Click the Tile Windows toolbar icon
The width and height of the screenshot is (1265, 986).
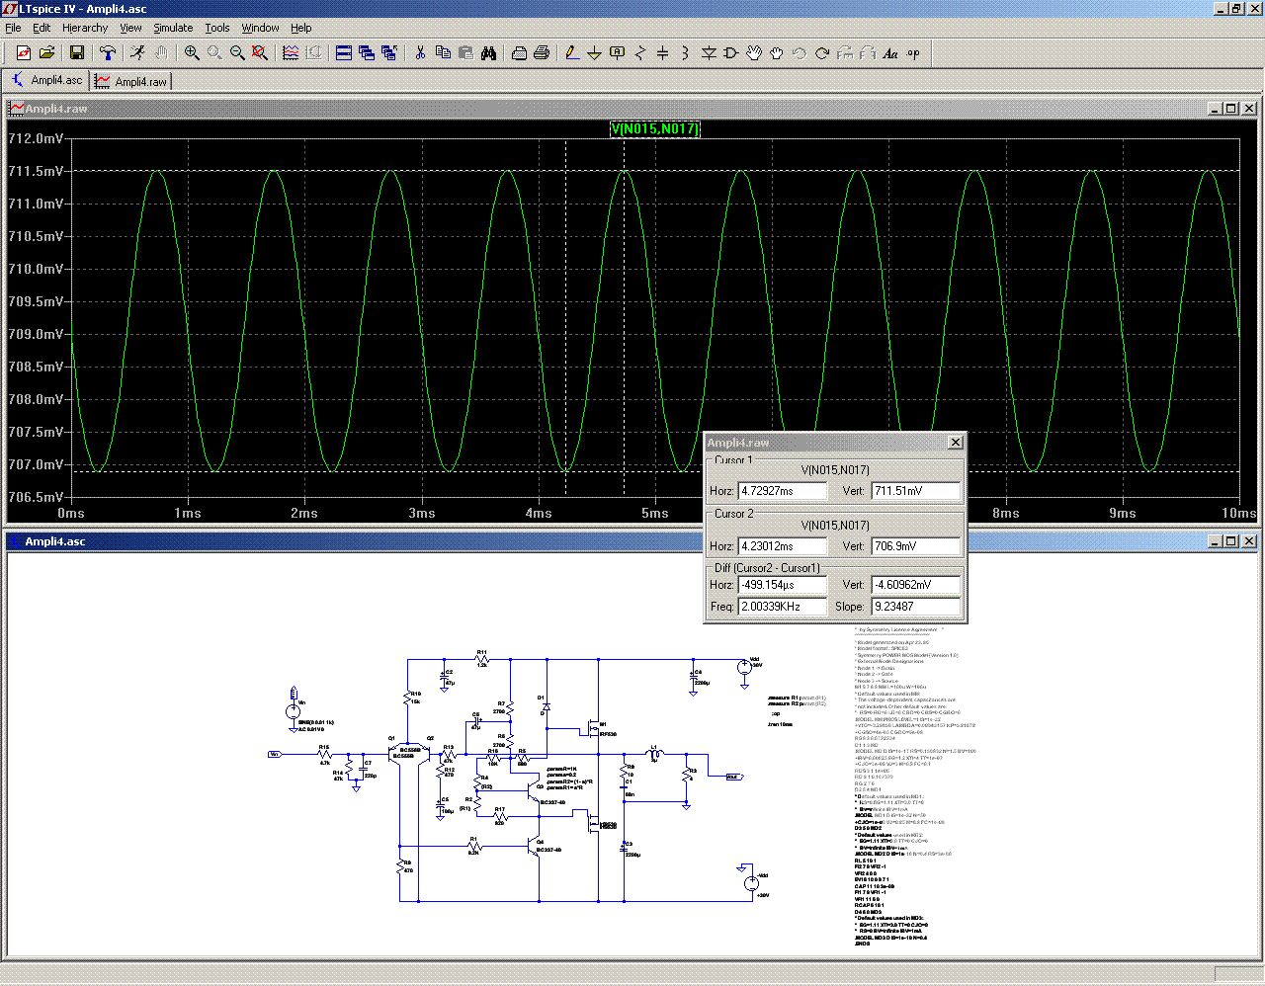pos(344,53)
